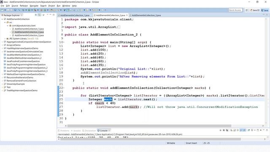Image resolution: width=270 pixels, height=152 pixels.
Task: Open the Debug dropdown arrow beside bug icon
Action: point(26,10)
